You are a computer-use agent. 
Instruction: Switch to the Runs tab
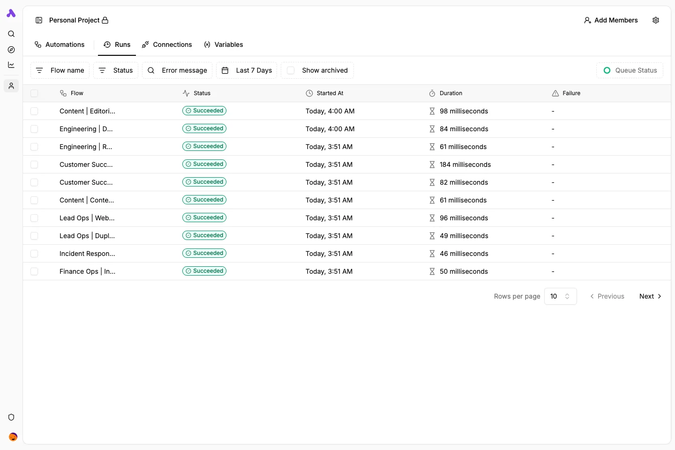click(x=117, y=45)
